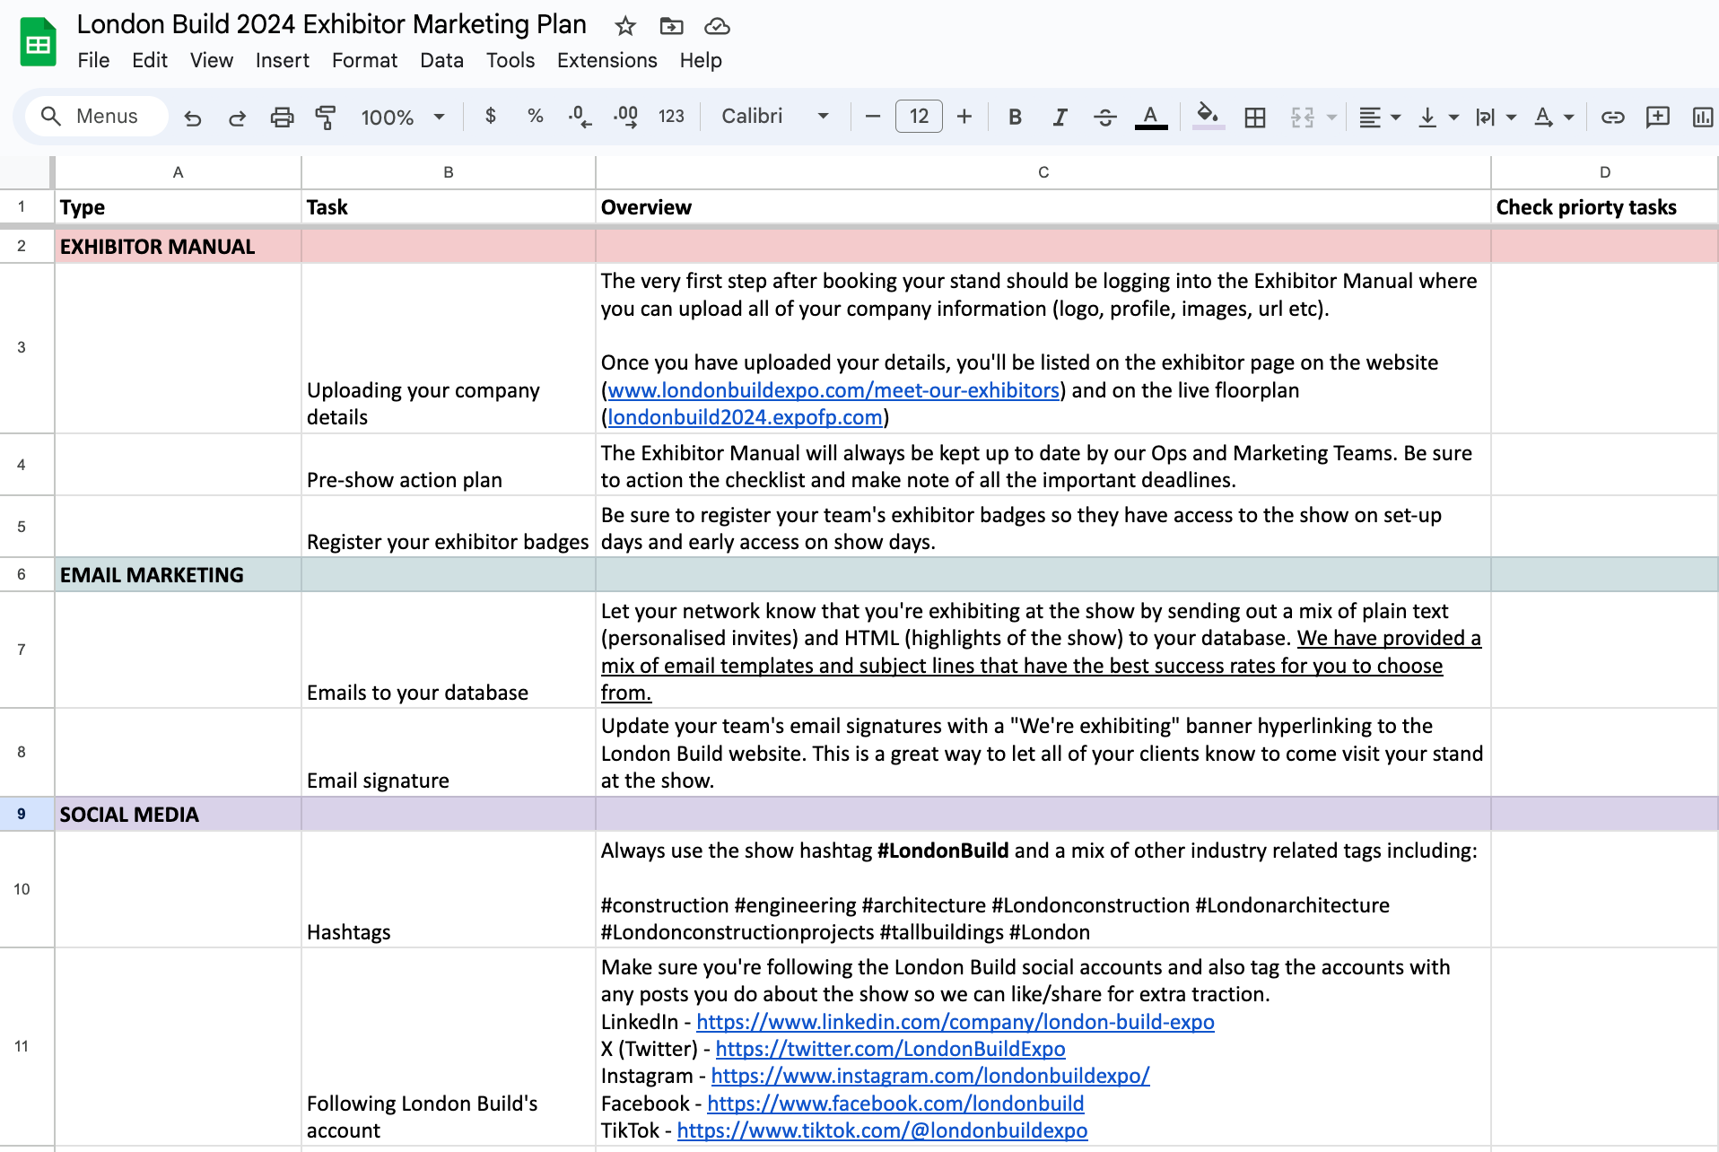Screen dimensions: 1719x1152
Task: Increase decimal places
Action: 625,117
